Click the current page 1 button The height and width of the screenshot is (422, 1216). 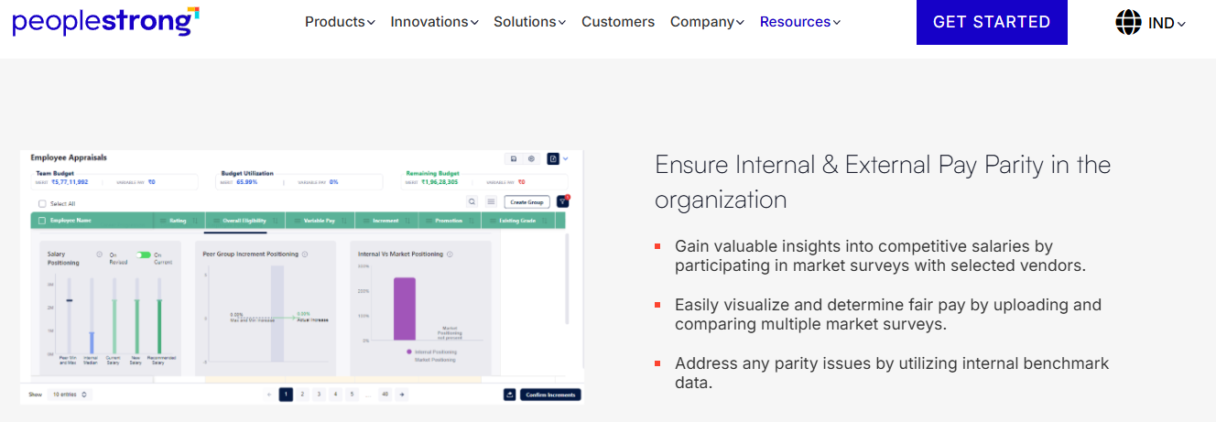pos(286,395)
